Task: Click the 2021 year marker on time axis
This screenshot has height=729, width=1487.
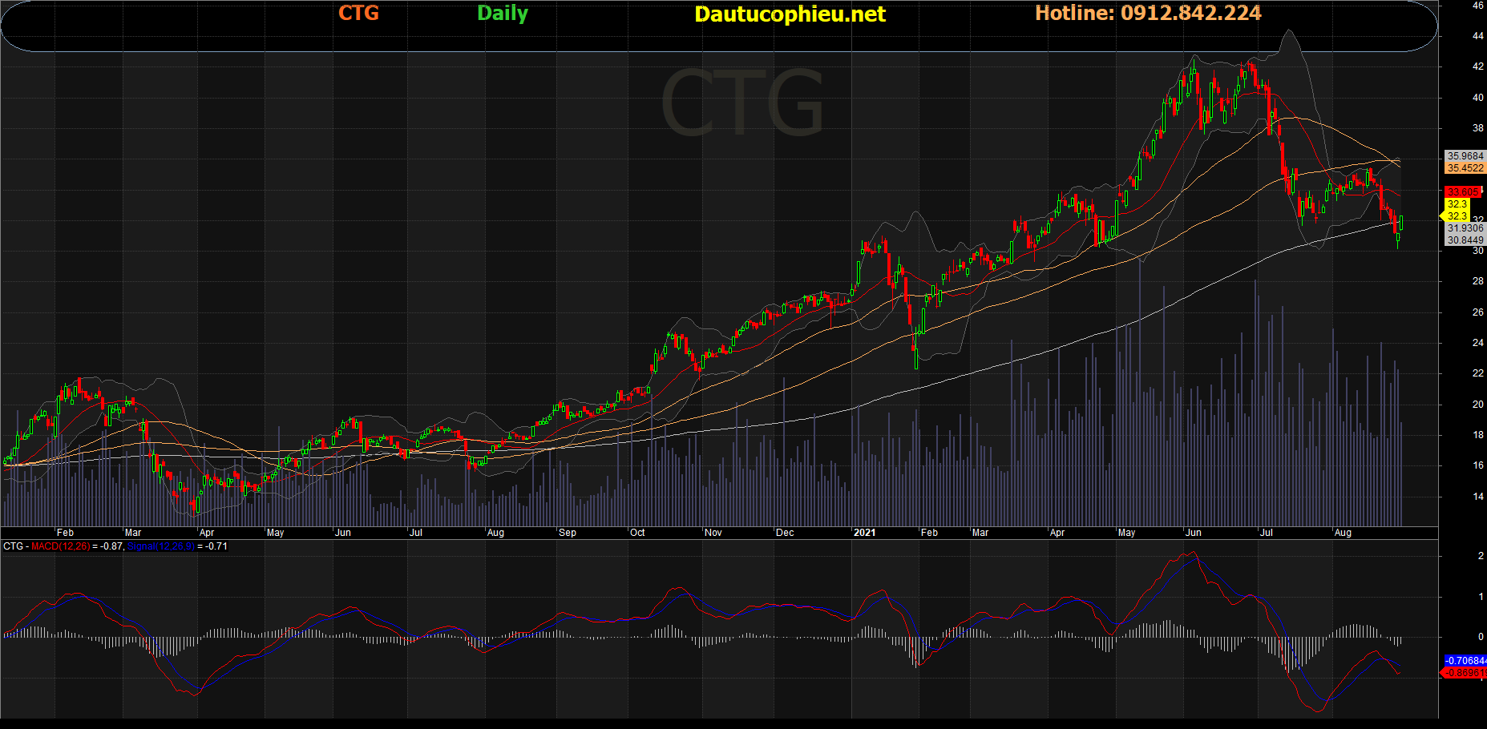Action: [x=864, y=533]
